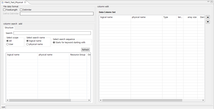Viewport: 214px width, 109px height.
Task: Close the FileIO_Test_Physical editor tab
Action: point(25,2)
